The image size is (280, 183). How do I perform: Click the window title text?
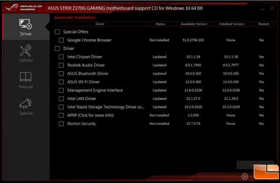tap(125, 8)
